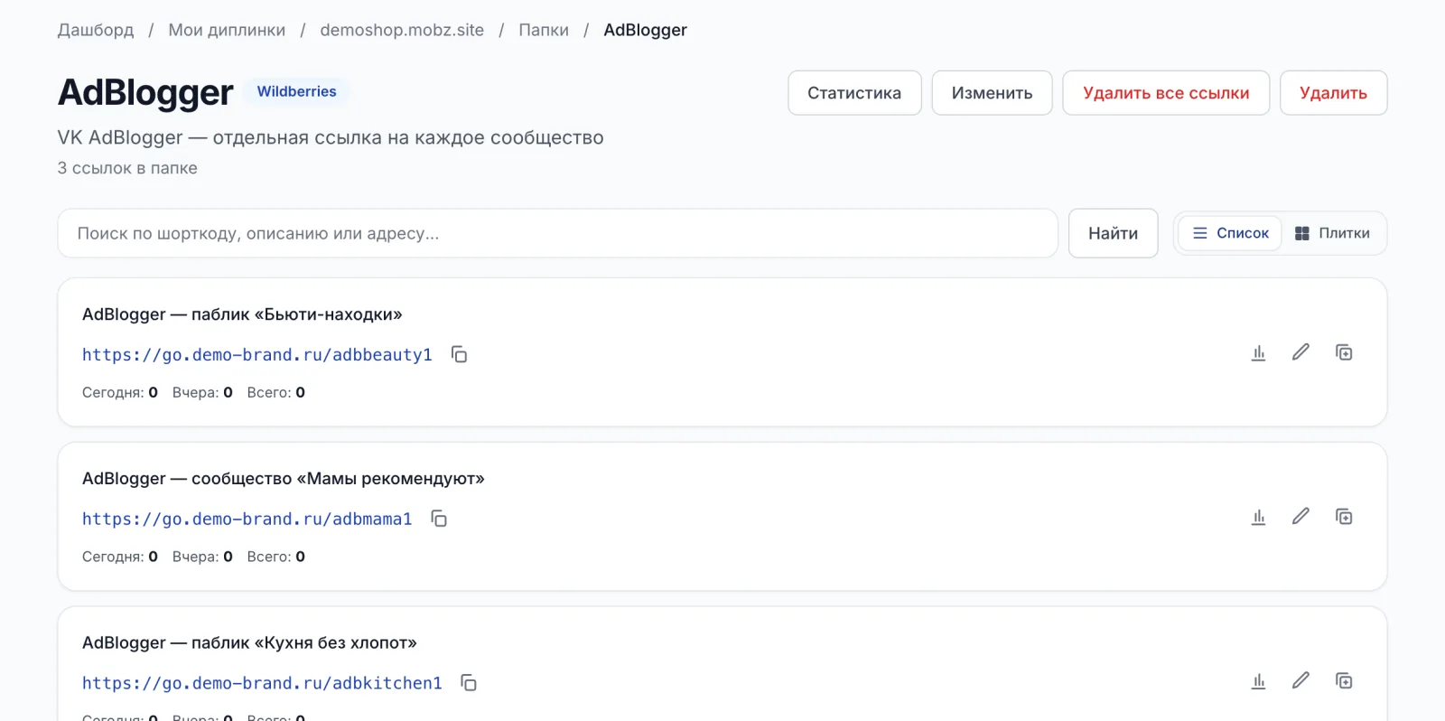1445x721 pixels.
Task: Open link https://go.demo-brand.ru/adbmama1
Action: (247, 520)
